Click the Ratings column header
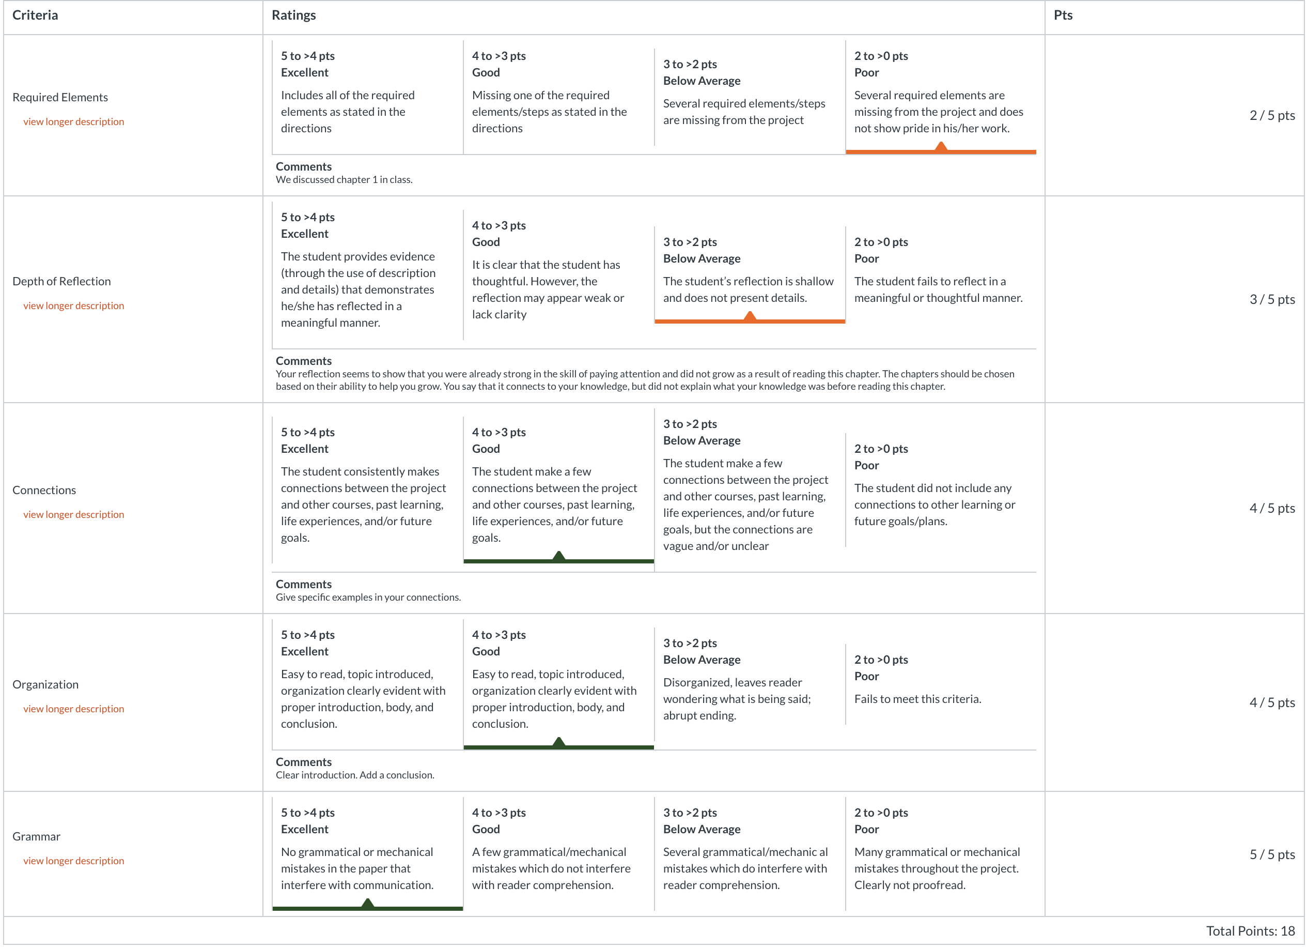 click(x=294, y=15)
